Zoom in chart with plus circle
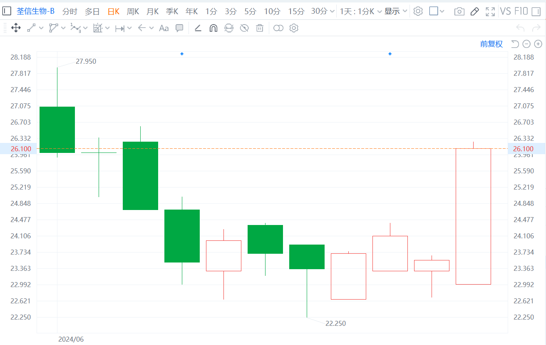Viewport: 546px width, 345px height. 538,44
